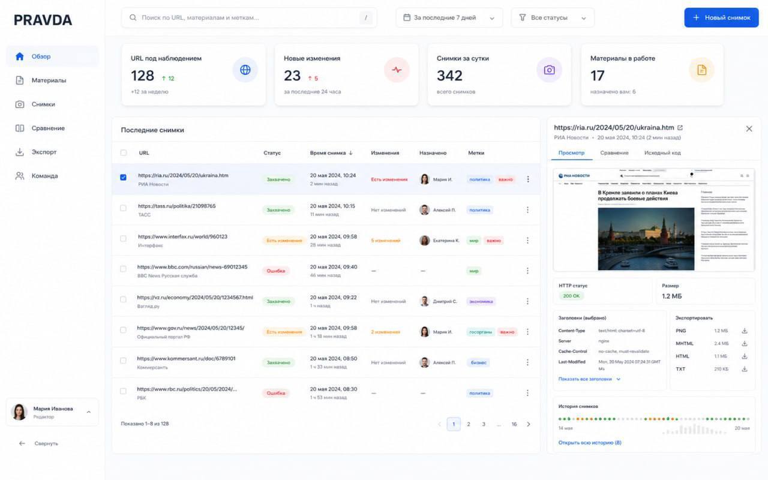768x480 pixels.
Task: Check the interfax.ru row checkbox
Action: click(124, 239)
